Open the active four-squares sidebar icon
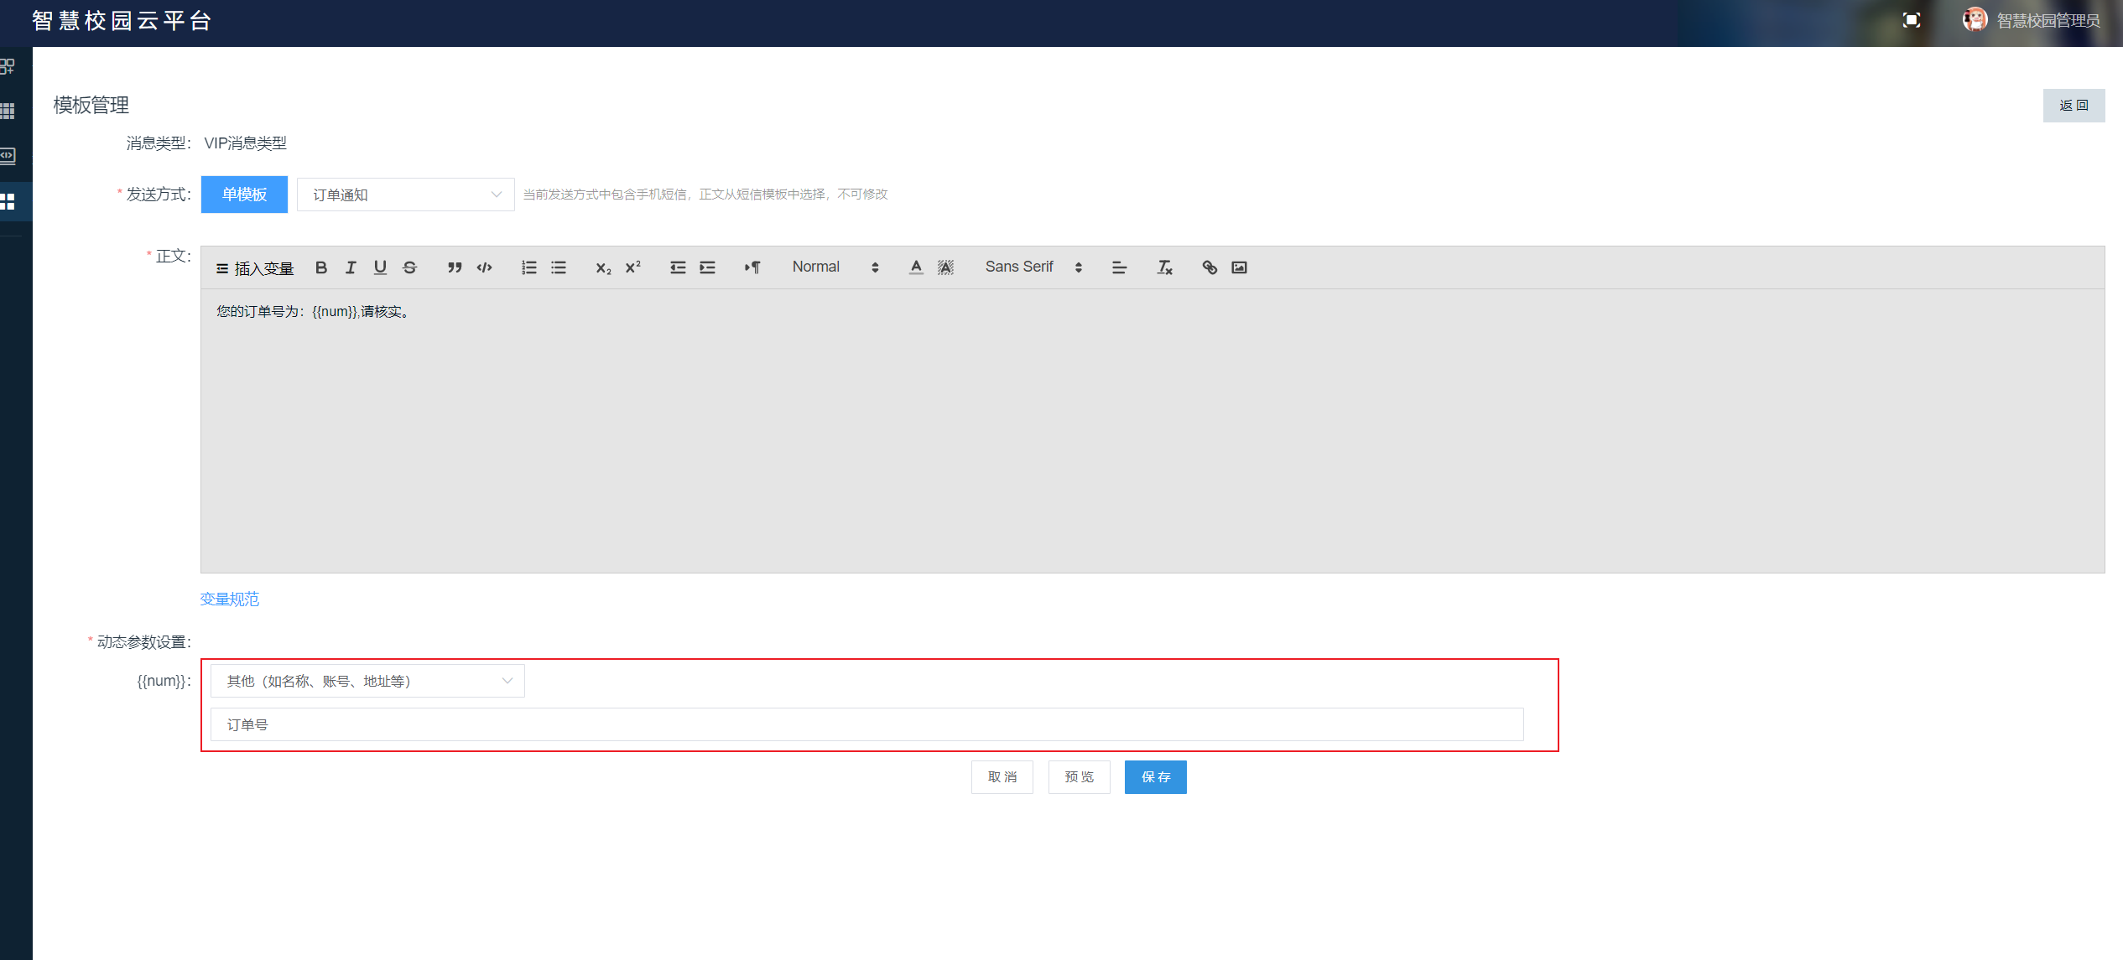Screen dimensions: 2123x960 click(8, 201)
